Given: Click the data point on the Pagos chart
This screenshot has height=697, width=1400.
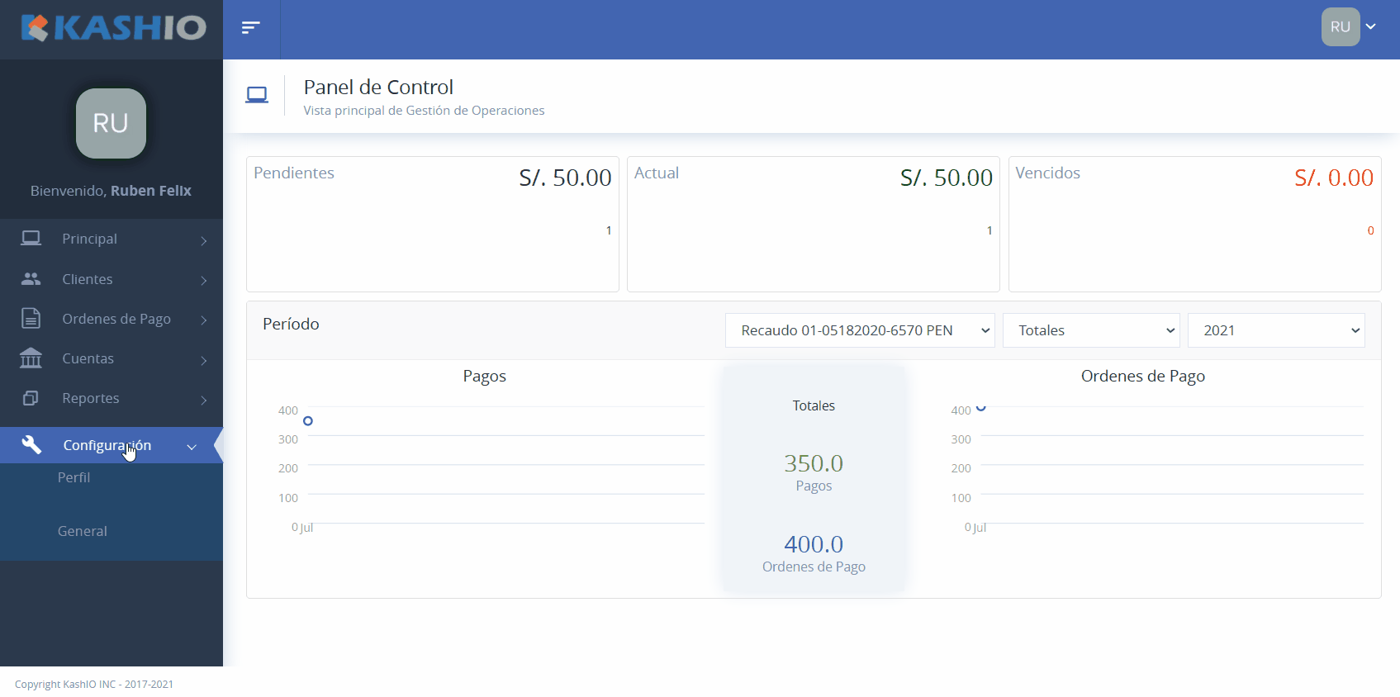Looking at the screenshot, I should click(x=308, y=421).
